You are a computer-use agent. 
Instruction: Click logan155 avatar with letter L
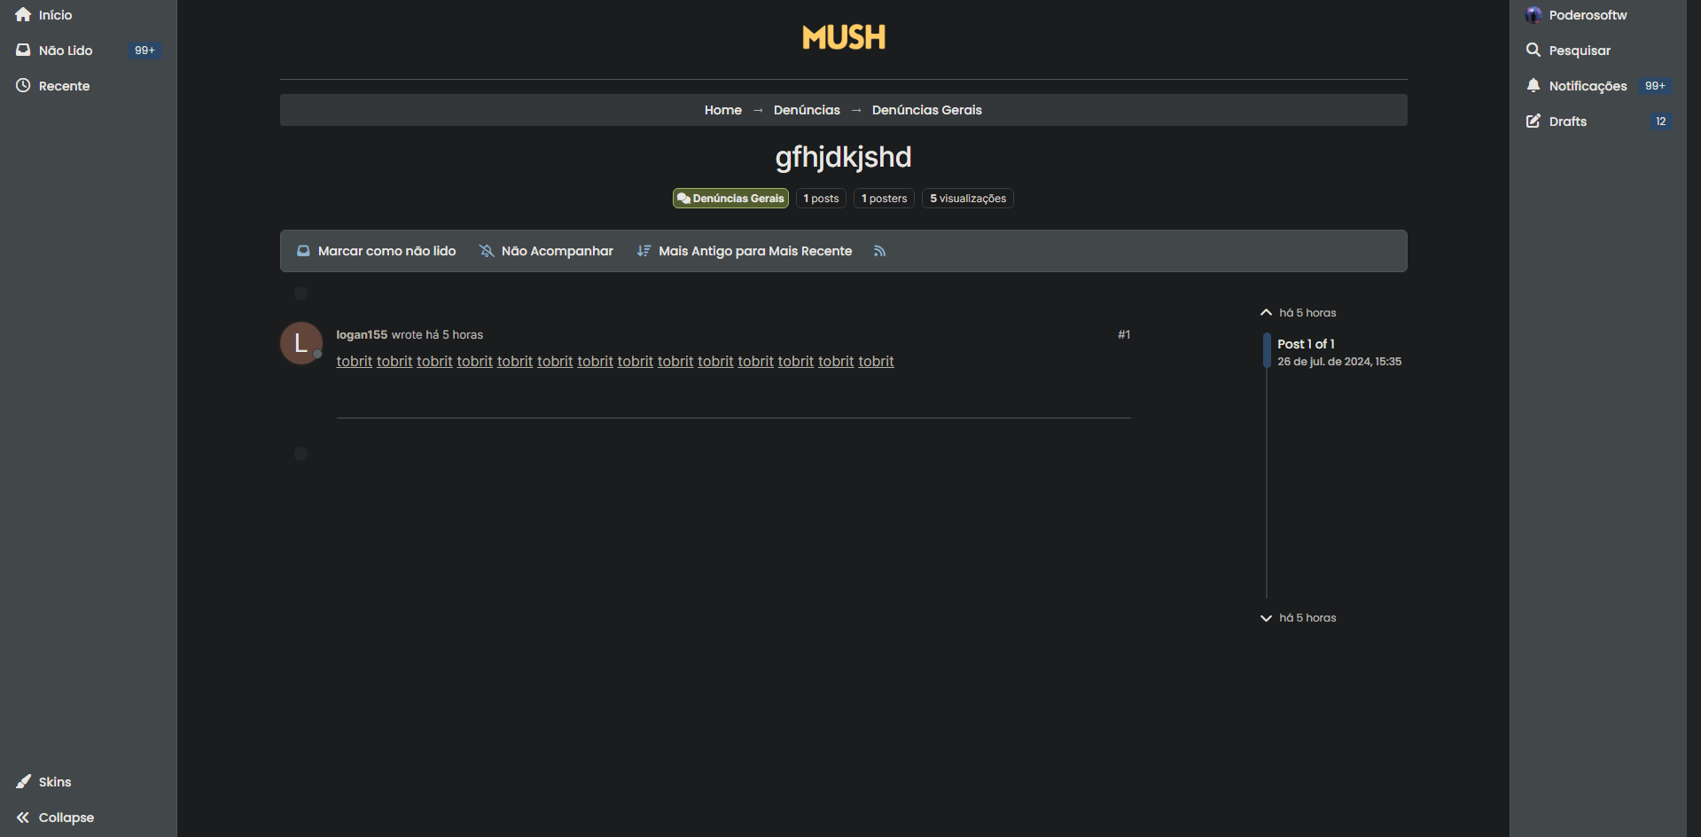(301, 343)
